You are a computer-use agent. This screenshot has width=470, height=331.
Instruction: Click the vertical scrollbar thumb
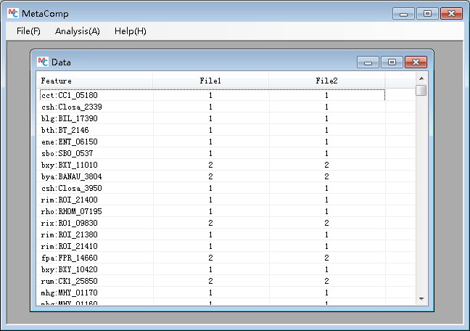pos(421,91)
